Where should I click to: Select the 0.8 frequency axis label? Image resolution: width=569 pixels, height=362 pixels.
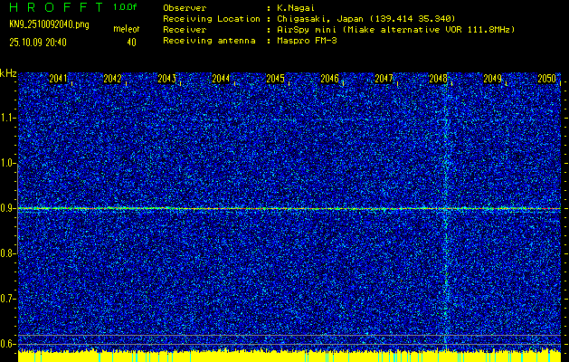coord(8,253)
